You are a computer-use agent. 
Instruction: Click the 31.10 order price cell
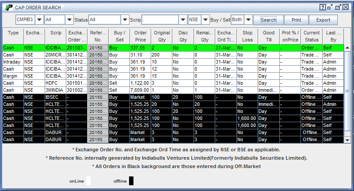pyautogui.click(x=141, y=55)
